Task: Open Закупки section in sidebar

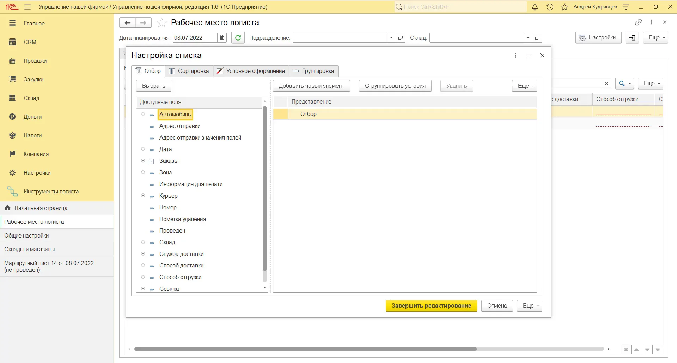Action: click(33, 79)
